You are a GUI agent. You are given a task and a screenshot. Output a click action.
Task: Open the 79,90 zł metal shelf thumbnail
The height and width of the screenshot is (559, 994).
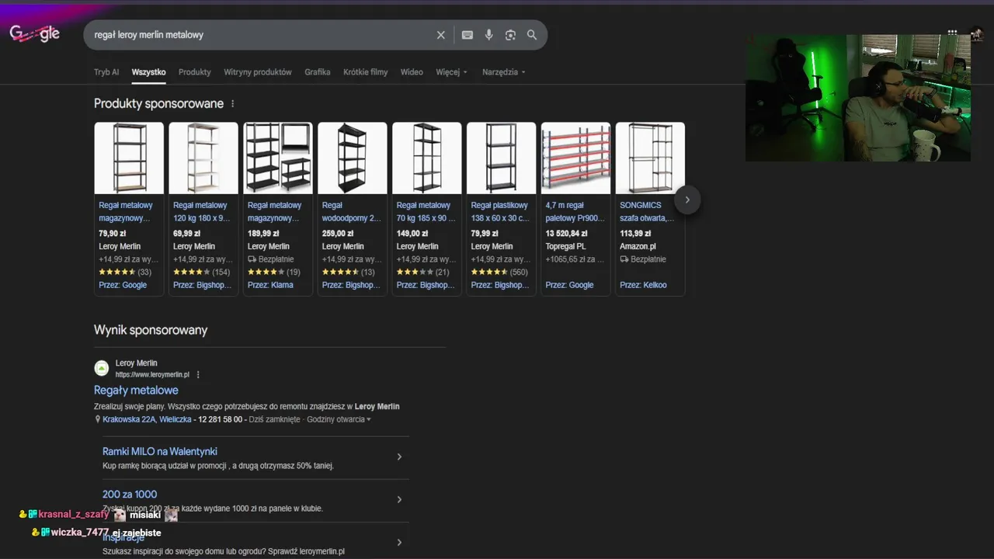129,158
